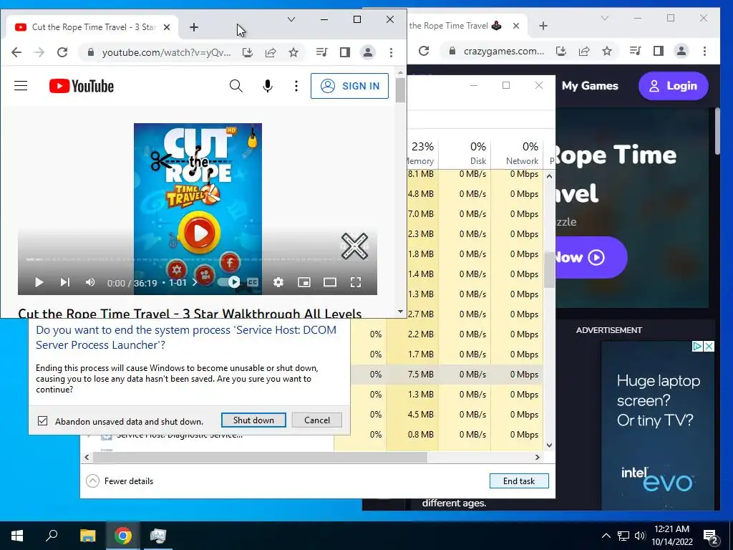Viewport: 733px width, 550px height.
Task: Open YouTube search
Action: point(236,86)
